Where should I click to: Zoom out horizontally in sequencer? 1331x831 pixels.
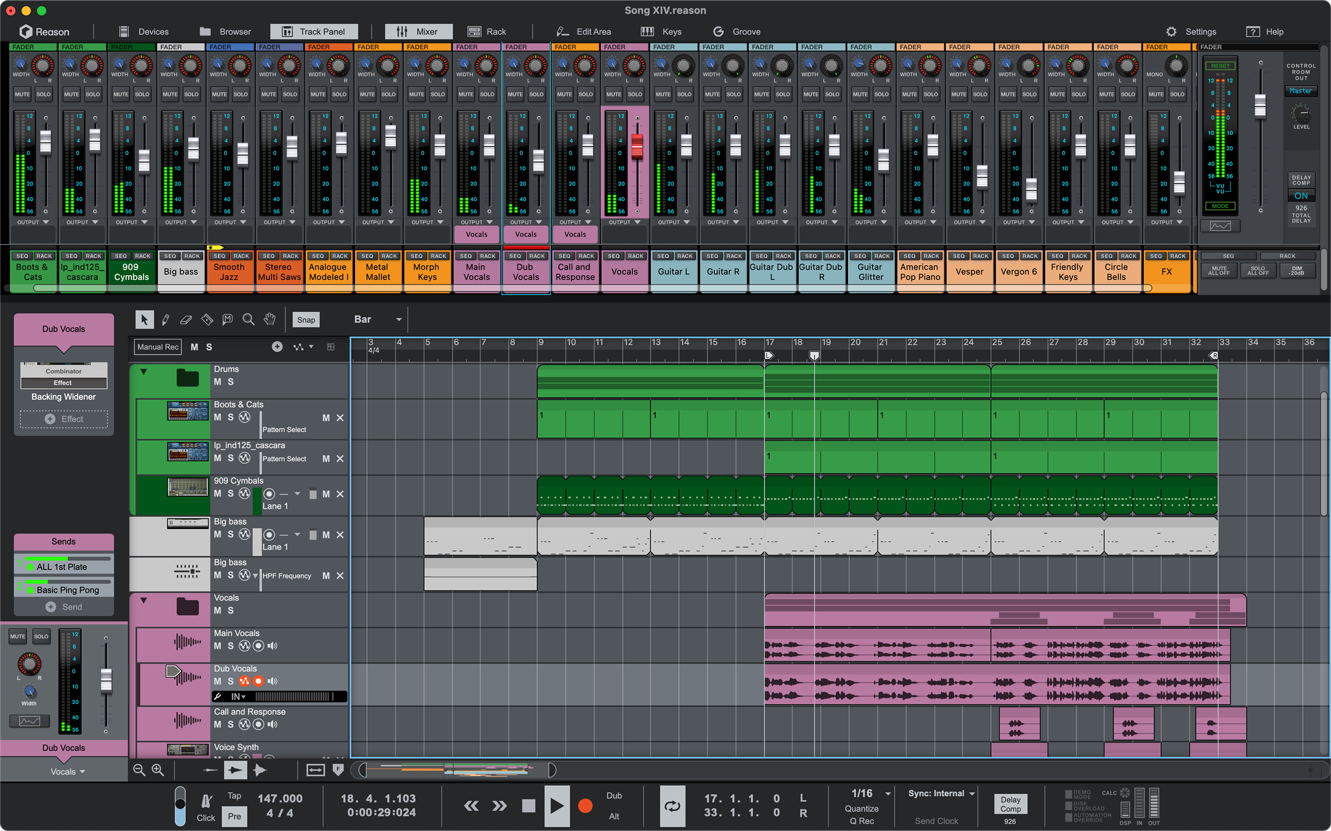click(x=139, y=770)
